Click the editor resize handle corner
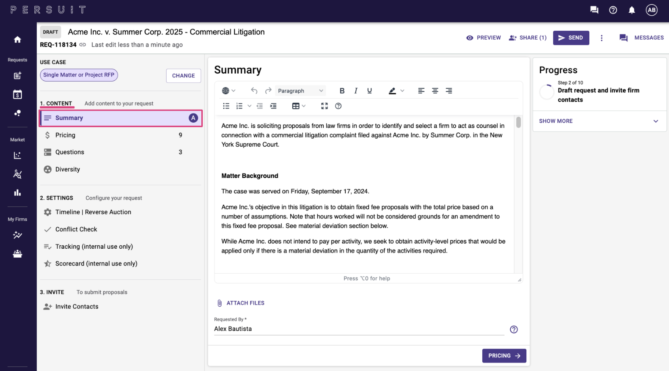 click(519, 280)
